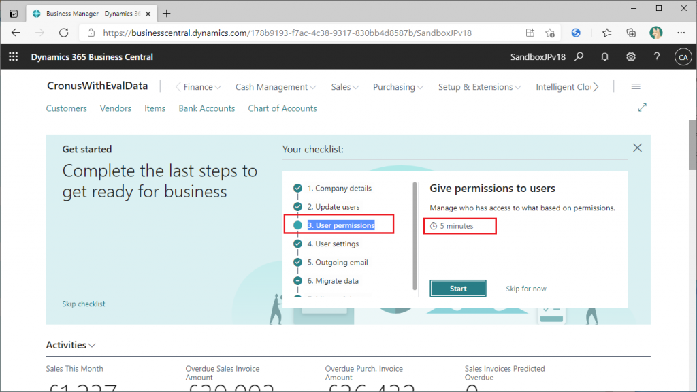The width and height of the screenshot is (697, 392).
Task: Click the browser forward arrow
Action: pos(40,33)
